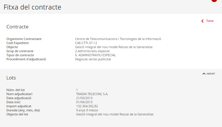The width and height of the screenshot is (222, 127).
Task: Click the Negociat sense publicitat procedure value
Action: click(x=93, y=59)
